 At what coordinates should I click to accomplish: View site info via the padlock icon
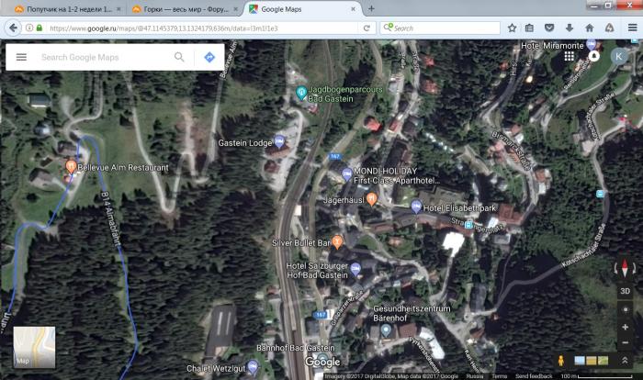tap(39, 28)
